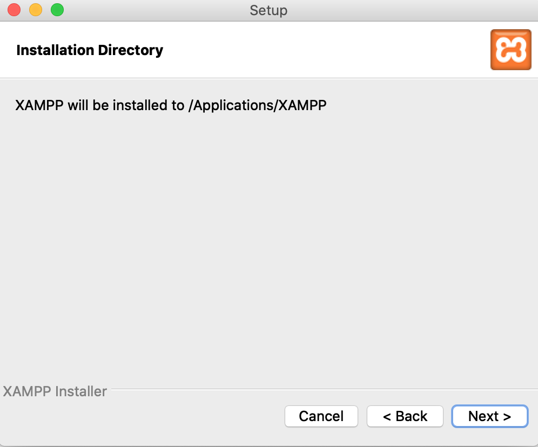Click text "XAMPP will be installed to /Applications/XAMPP"
538x447 pixels.
coord(171,105)
